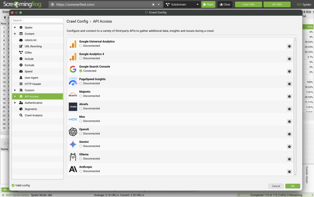Open settings gear for Google Universal Analytics
The width and height of the screenshot is (314, 197).
point(289,46)
